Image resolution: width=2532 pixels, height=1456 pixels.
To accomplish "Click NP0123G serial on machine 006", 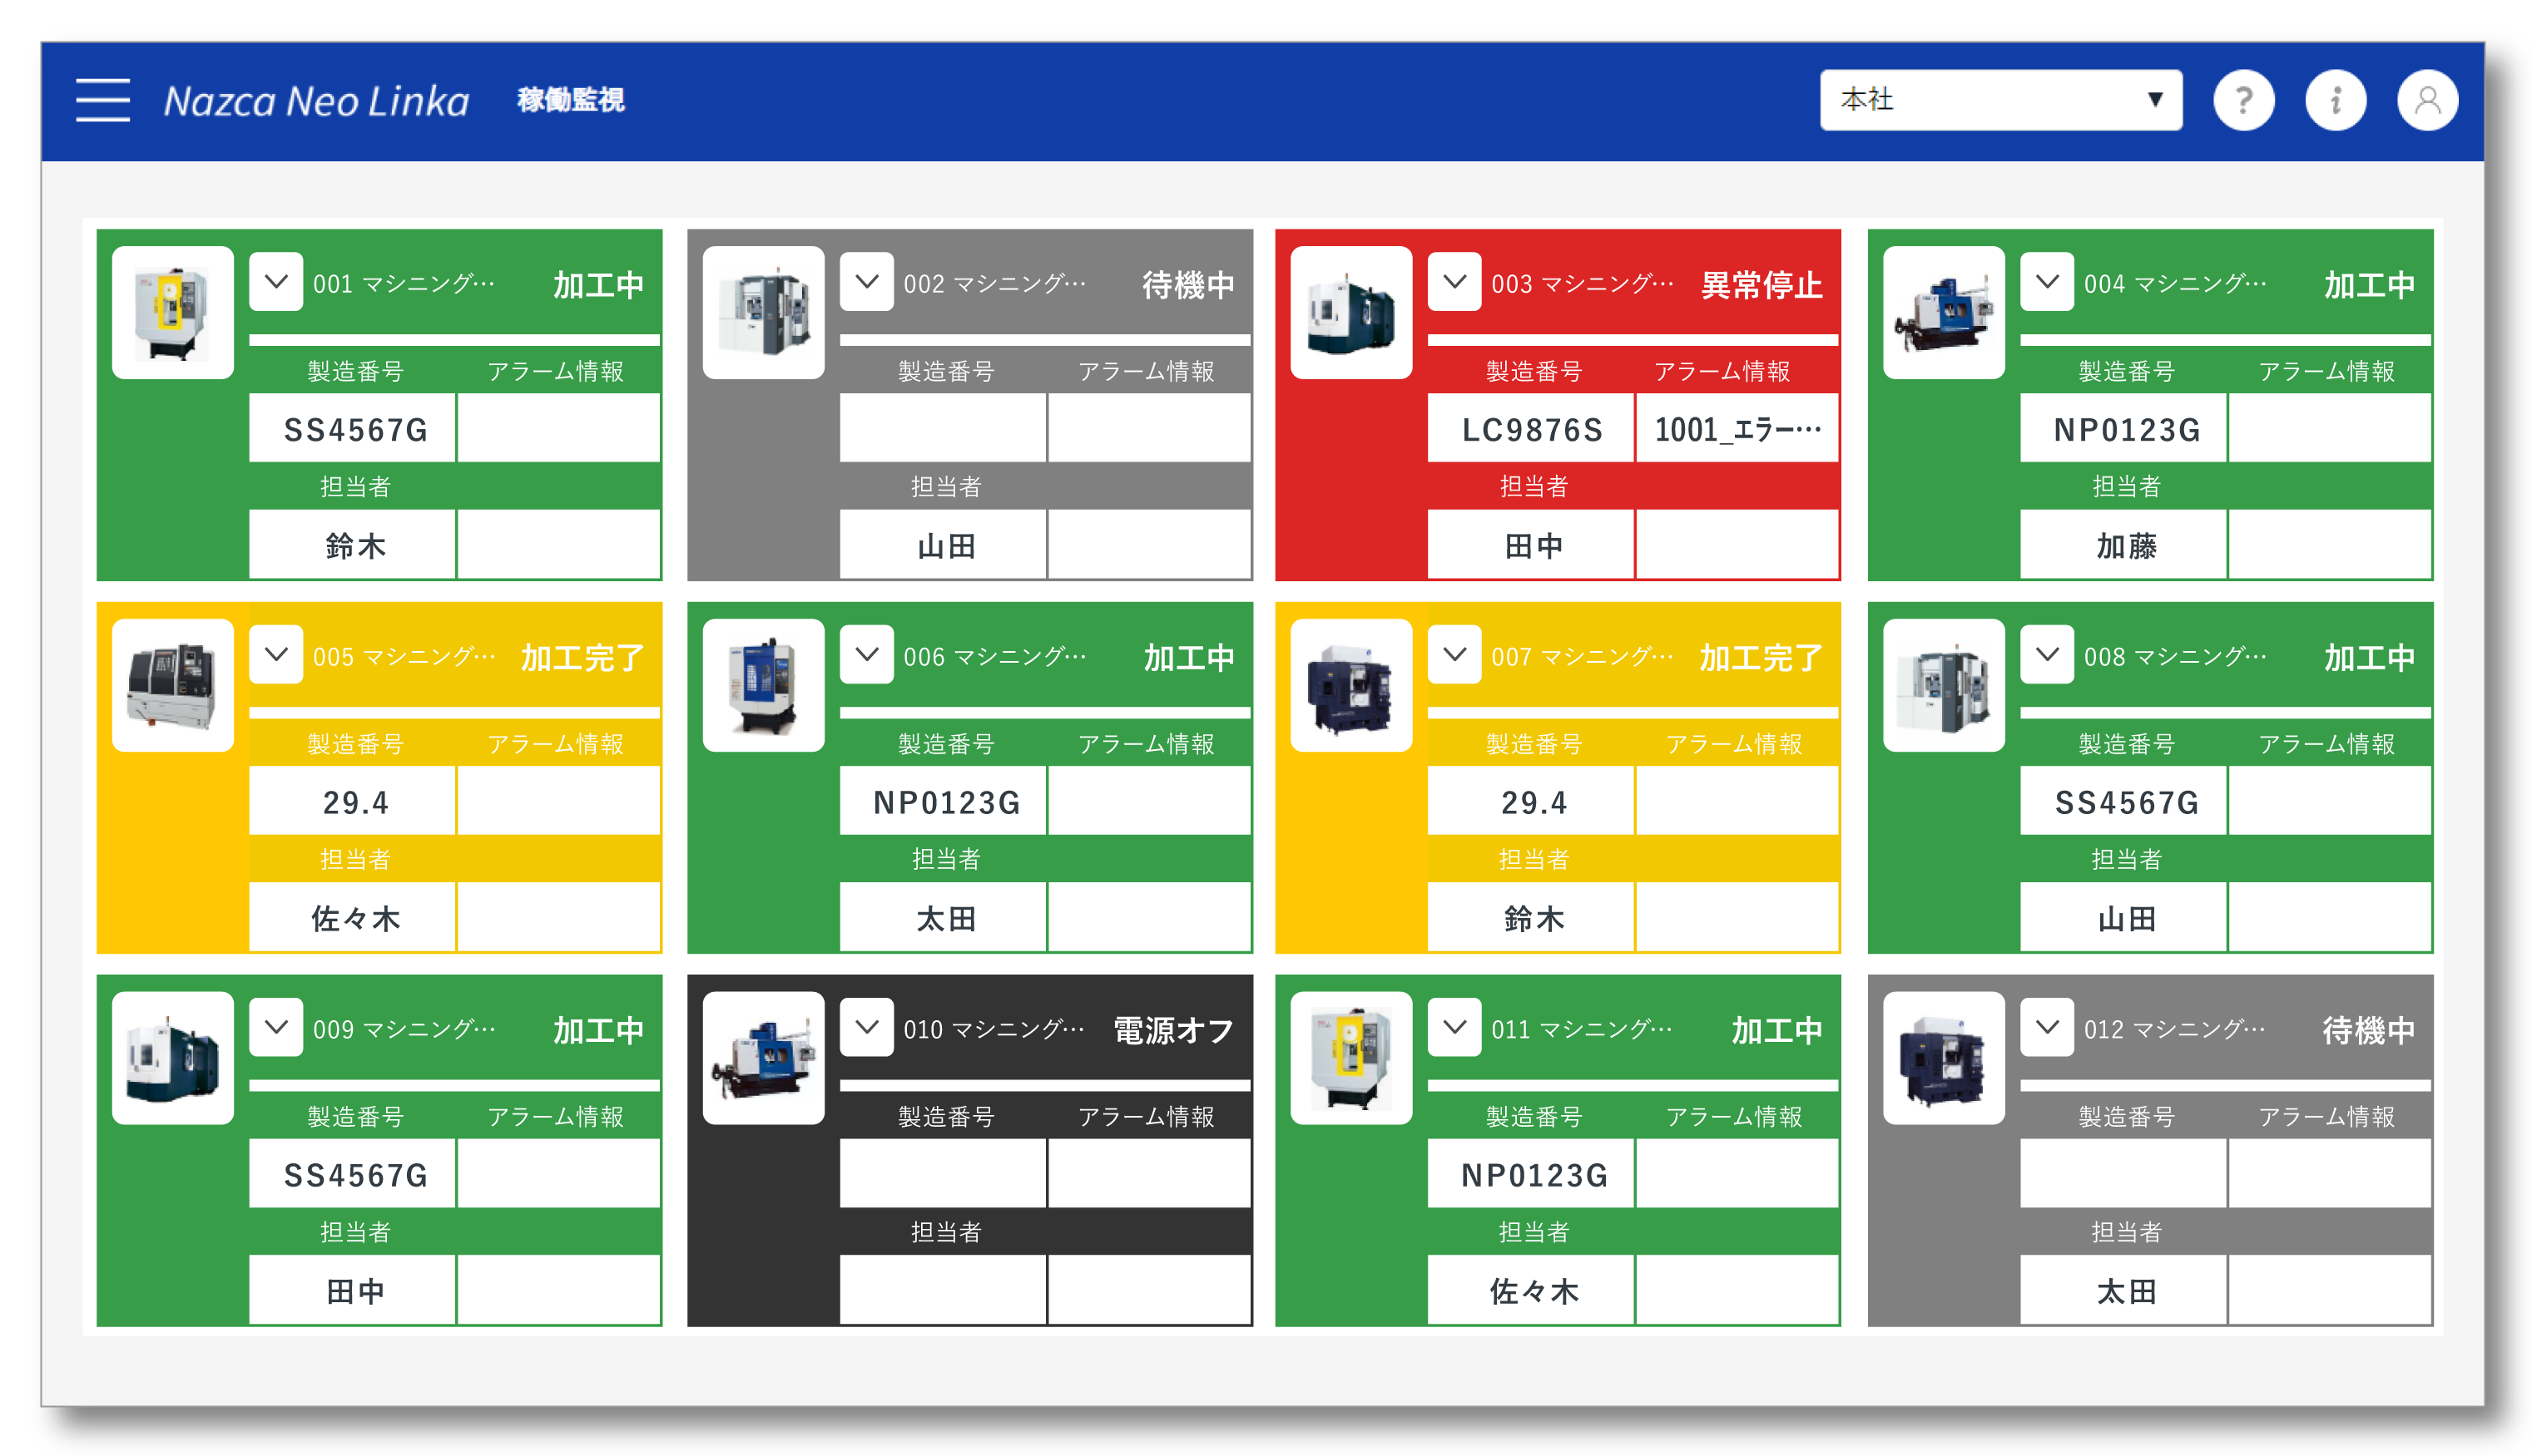I will point(944,802).
